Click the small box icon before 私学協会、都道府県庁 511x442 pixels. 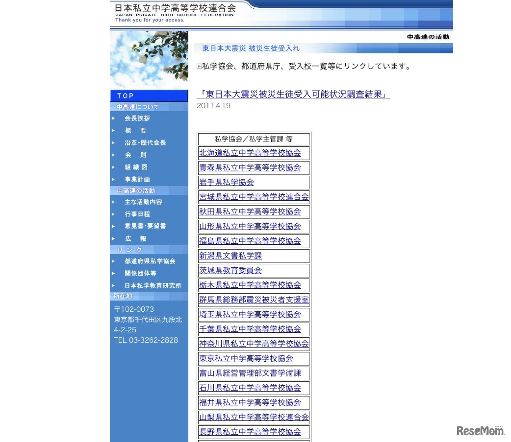(x=199, y=67)
